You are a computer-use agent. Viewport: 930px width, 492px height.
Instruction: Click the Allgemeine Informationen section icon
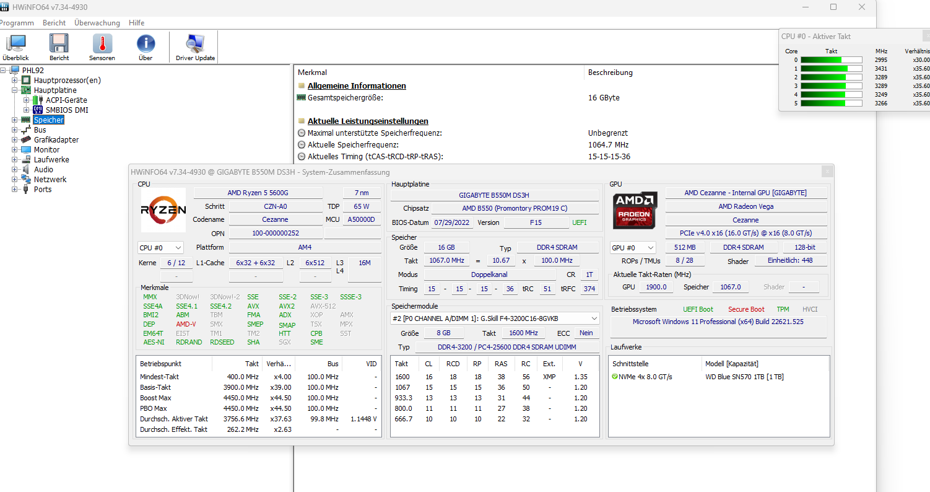(302, 86)
